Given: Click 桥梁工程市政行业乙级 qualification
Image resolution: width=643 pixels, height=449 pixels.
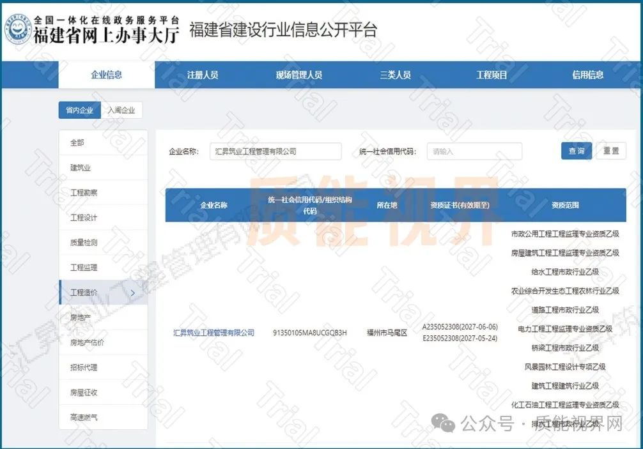Looking at the screenshot, I should coord(565,348).
